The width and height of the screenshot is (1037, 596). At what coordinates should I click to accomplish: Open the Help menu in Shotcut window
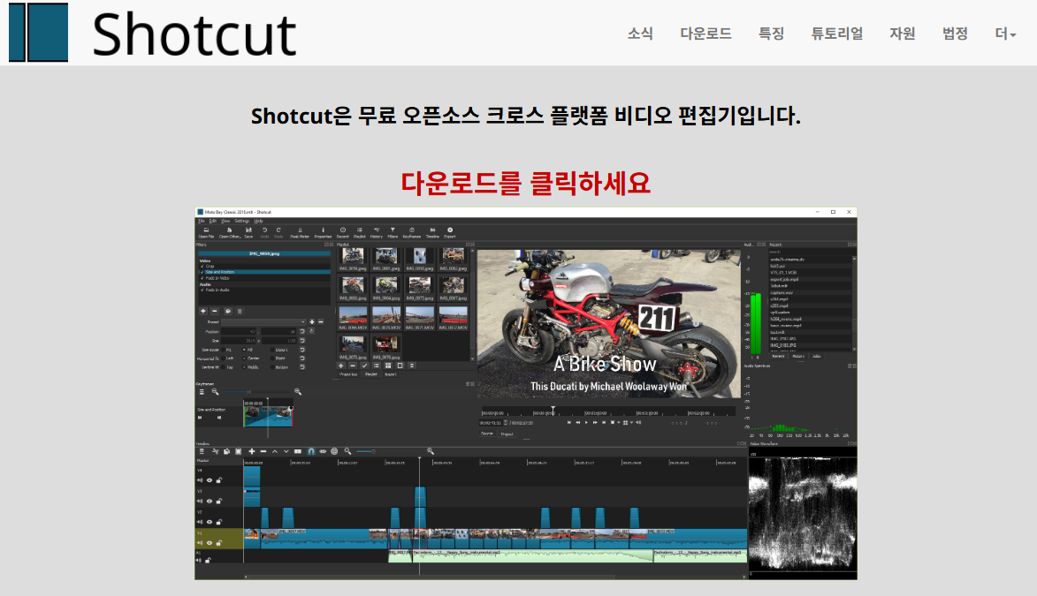coord(259,221)
